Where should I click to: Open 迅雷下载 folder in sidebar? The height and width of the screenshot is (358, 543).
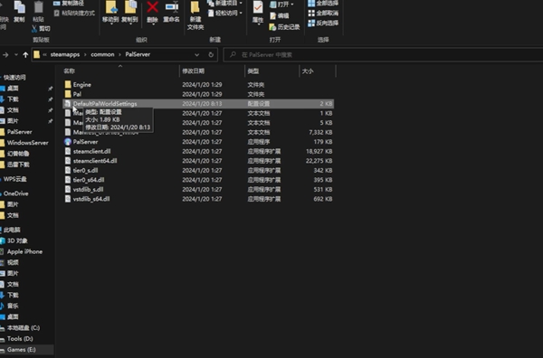18,165
